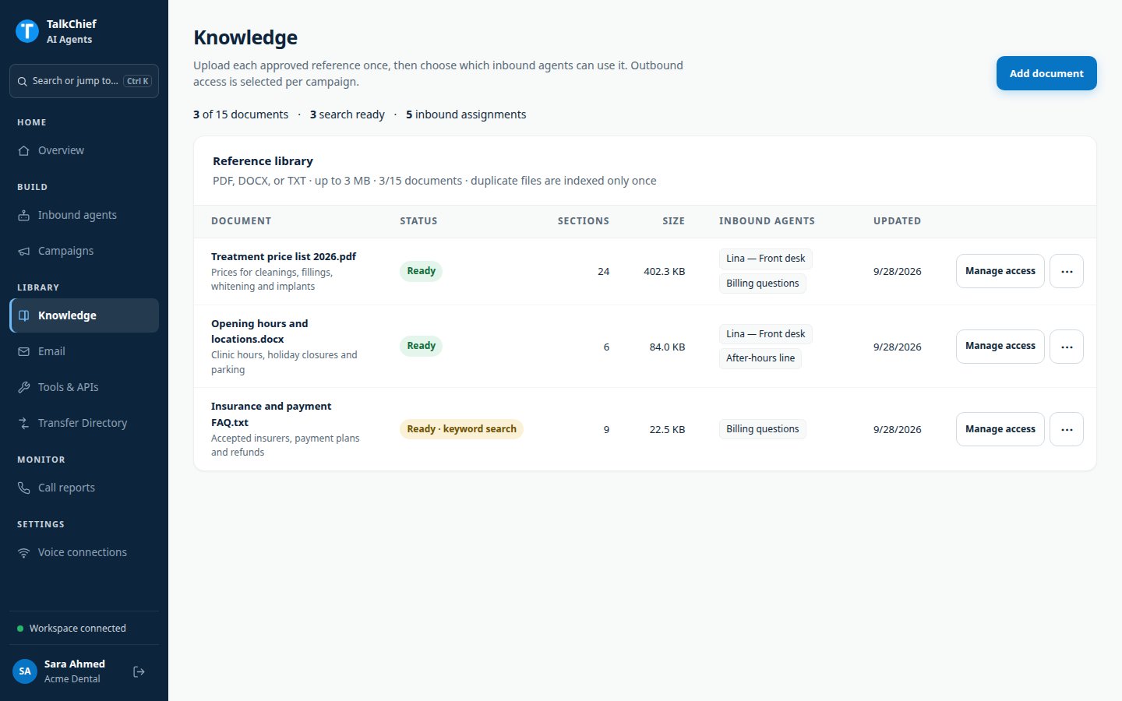Click the Document column header
Screen dimensions: 1122x701
(x=242, y=221)
